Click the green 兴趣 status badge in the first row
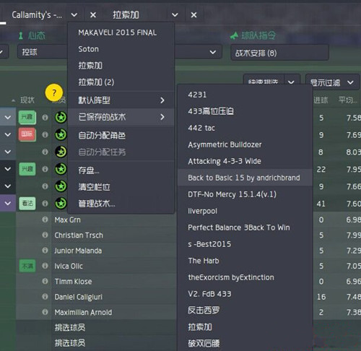This screenshot has height=351, width=361. [x=27, y=117]
